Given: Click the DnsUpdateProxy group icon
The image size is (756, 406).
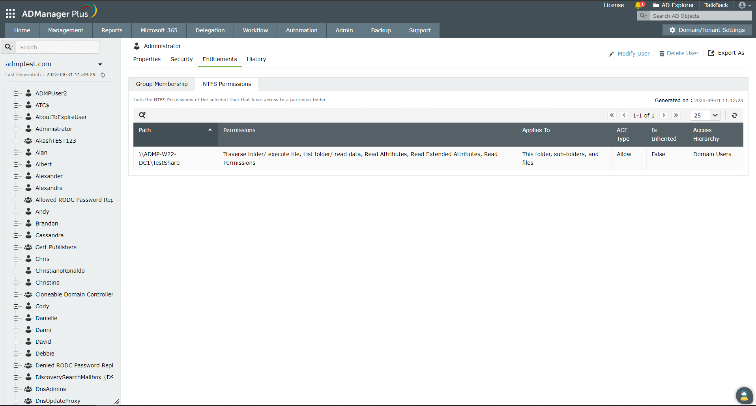Looking at the screenshot, I should click(28, 400).
